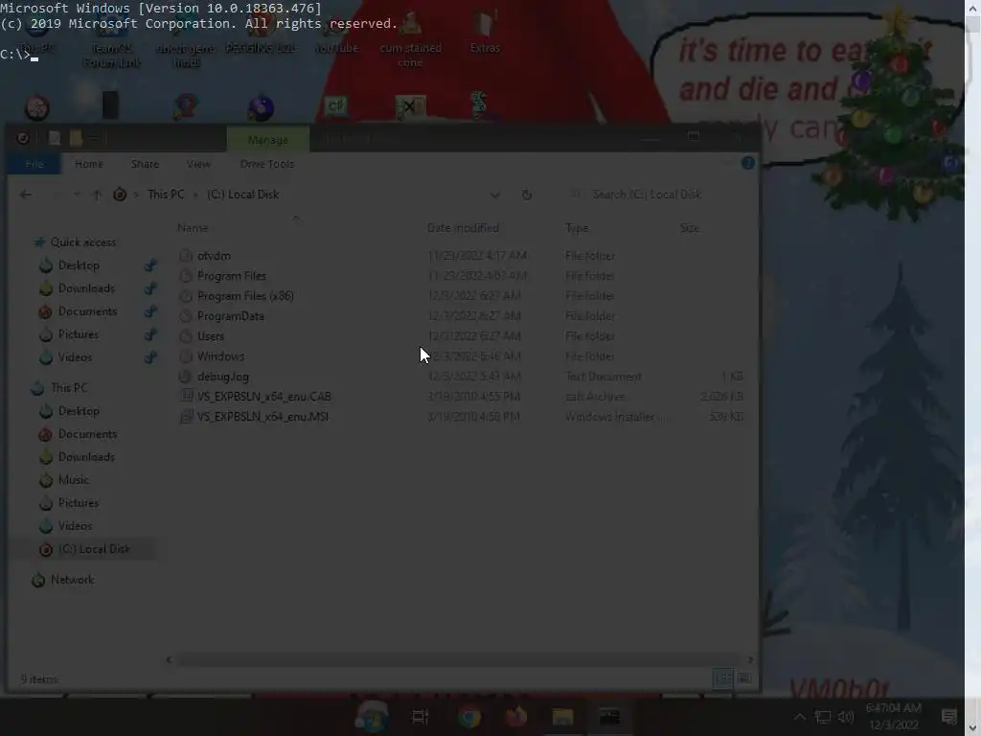Sort by Size column header
The height and width of the screenshot is (736, 981).
[690, 228]
